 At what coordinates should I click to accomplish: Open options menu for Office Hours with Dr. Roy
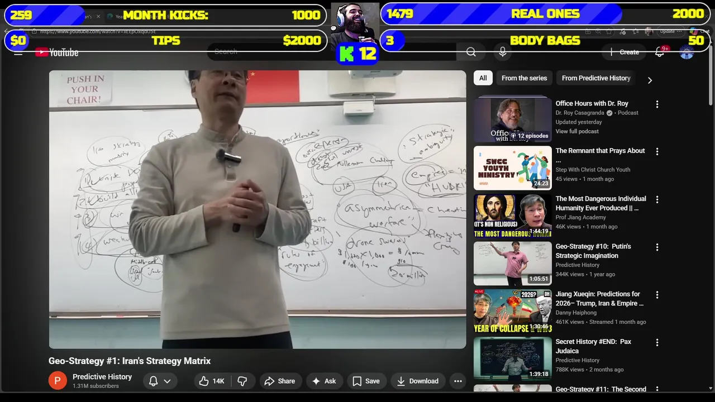click(657, 104)
